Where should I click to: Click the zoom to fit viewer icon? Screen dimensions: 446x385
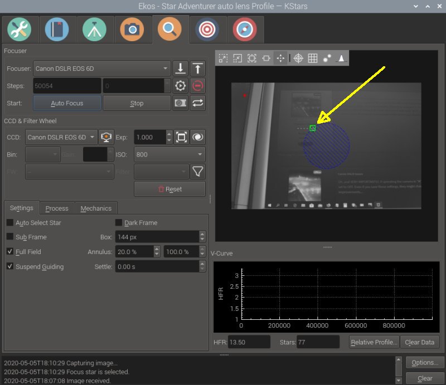[x=266, y=59]
